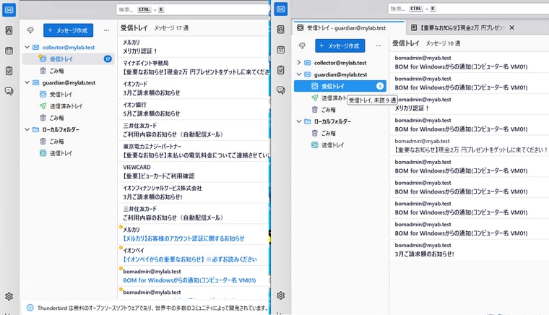Open Address Book icon in right window

coord(281,30)
